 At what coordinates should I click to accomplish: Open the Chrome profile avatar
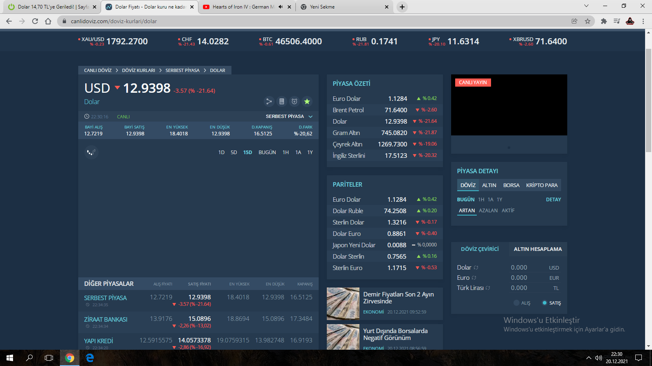click(x=630, y=21)
